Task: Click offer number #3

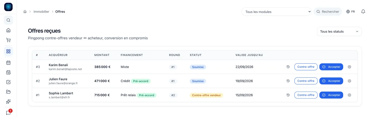Action: [x=38, y=67]
